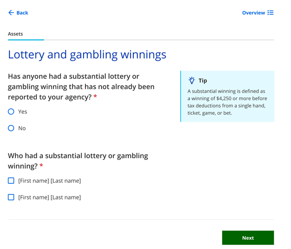Select the No radio button
Image resolution: width=291 pixels, height=249 pixels.
[x=11, y=128]
